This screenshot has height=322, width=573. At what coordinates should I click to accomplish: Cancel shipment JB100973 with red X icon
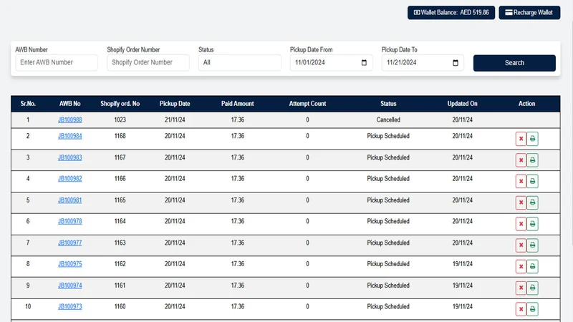pos(521,309)
